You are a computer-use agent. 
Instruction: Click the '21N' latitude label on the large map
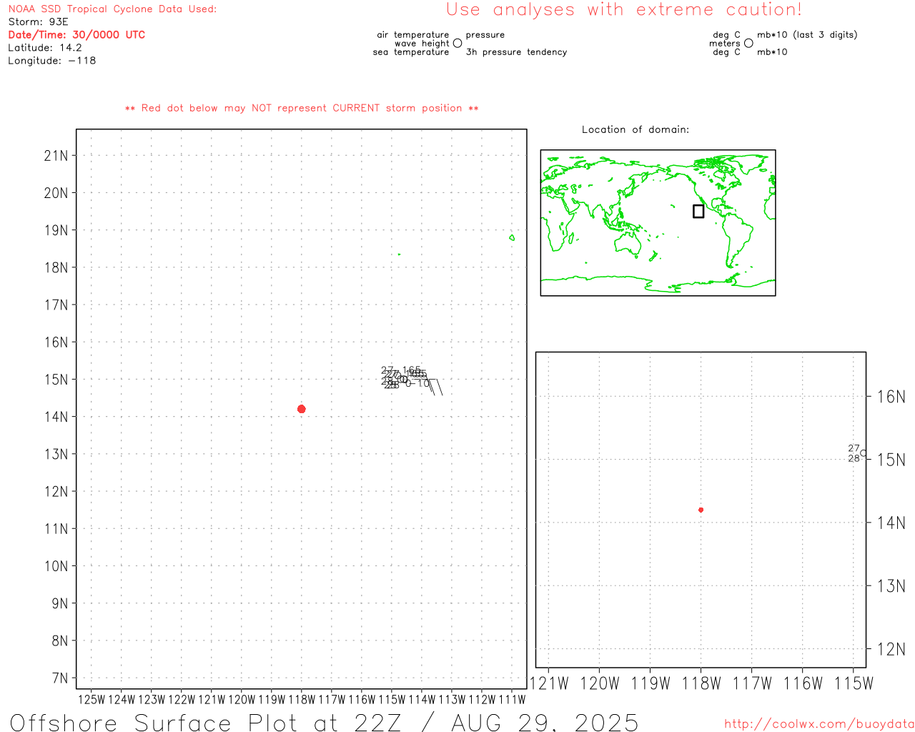(56, 155)
